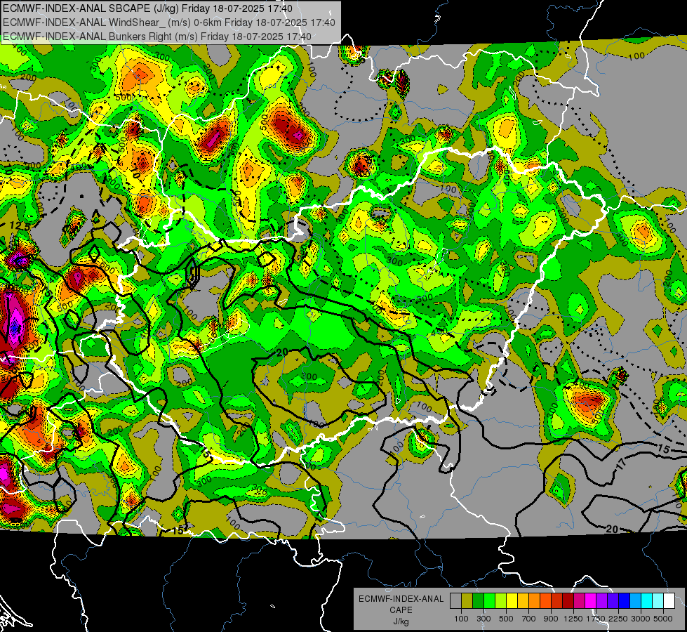The image size is (687, 632).
Task: Pick the bright magenta swatch before 1750
Action: click(x=591, y=601)
